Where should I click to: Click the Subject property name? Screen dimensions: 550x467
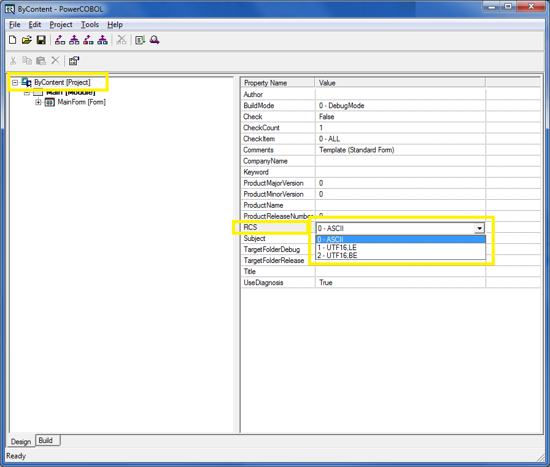pyautogui.click(x=255, y=238)
